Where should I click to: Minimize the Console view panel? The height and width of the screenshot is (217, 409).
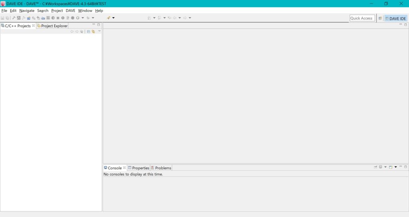pos(401,166)
